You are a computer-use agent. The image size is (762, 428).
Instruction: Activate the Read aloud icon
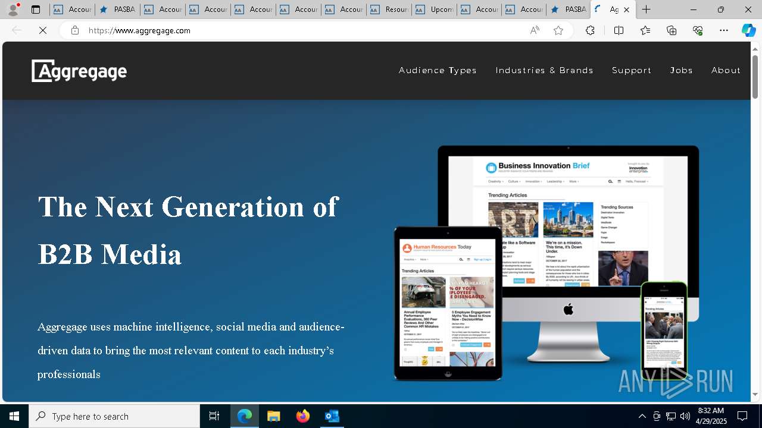[535, 30]
